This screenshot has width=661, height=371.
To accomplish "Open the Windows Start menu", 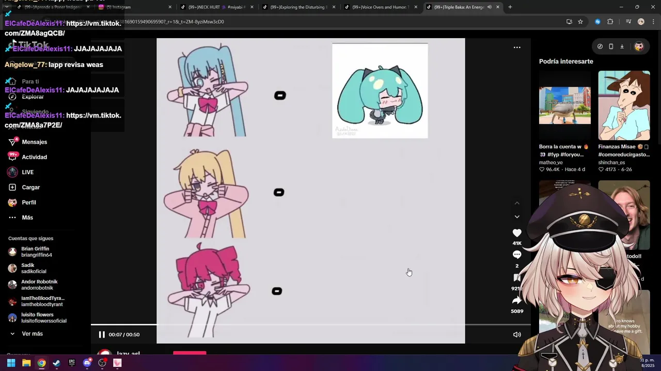I will pyautogui.click(x=11, y=363).
